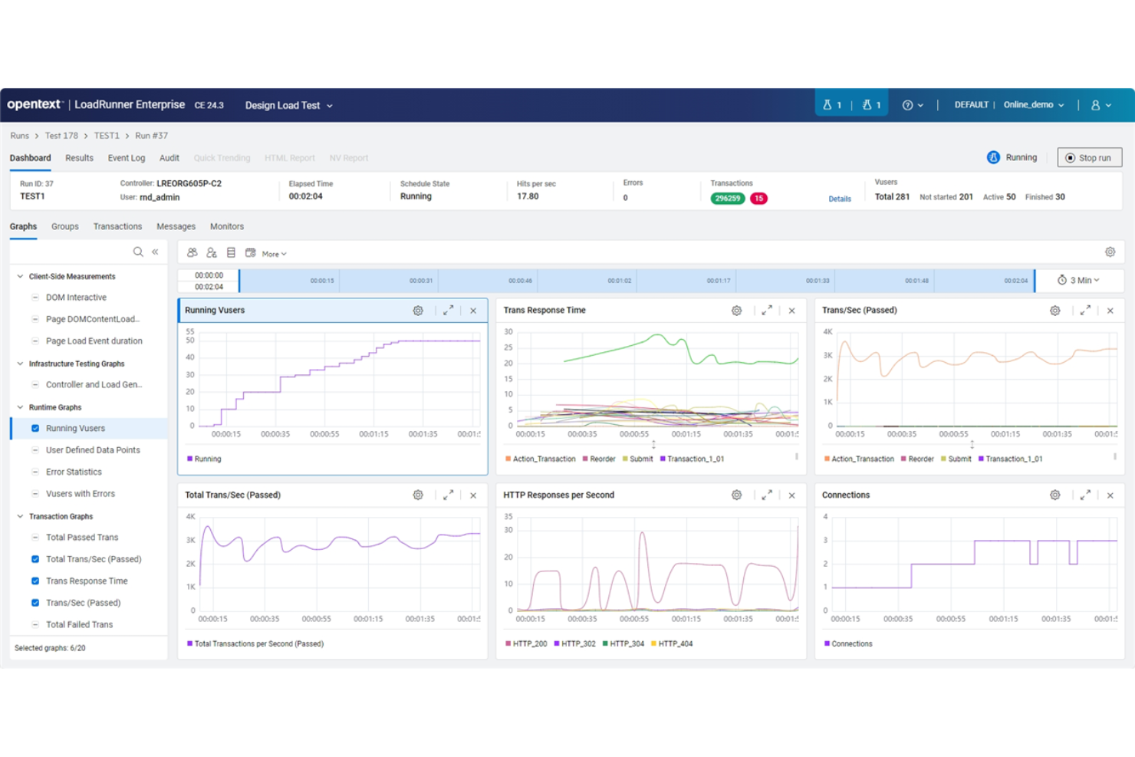Click the Details link next to Transactions
Screen dimensions: 1135x757
pos(840,198)
